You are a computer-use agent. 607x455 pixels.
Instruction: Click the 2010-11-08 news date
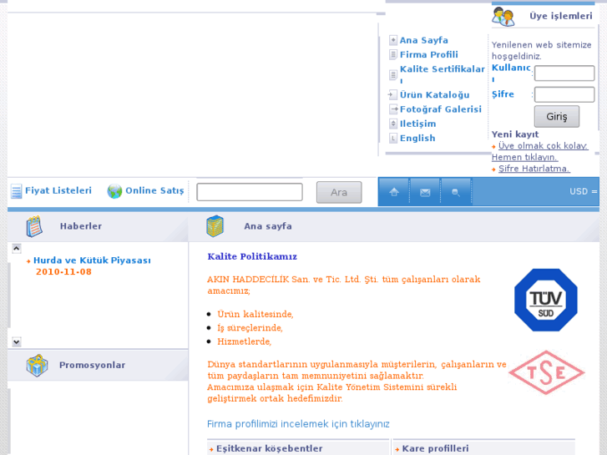pyautogui.click(x=64, y=272)
